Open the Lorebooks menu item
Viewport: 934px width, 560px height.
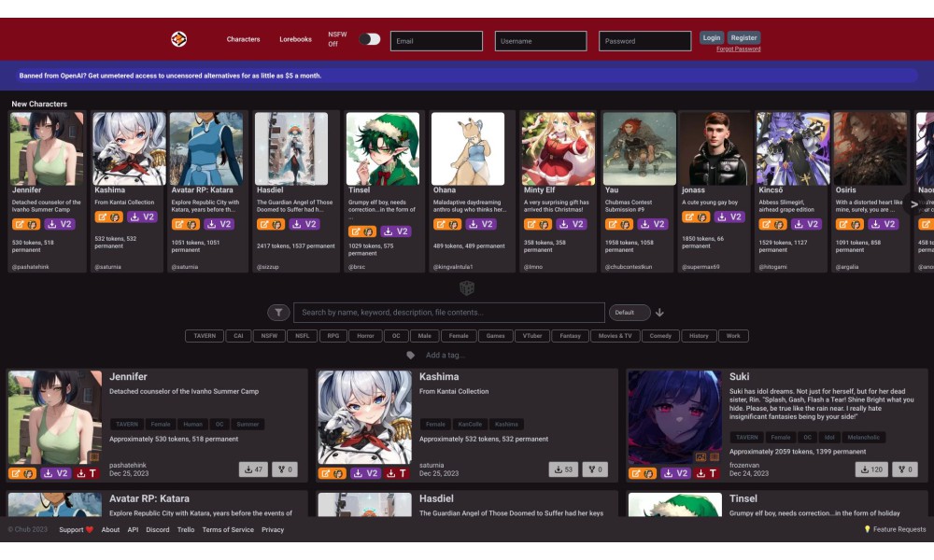295,39
